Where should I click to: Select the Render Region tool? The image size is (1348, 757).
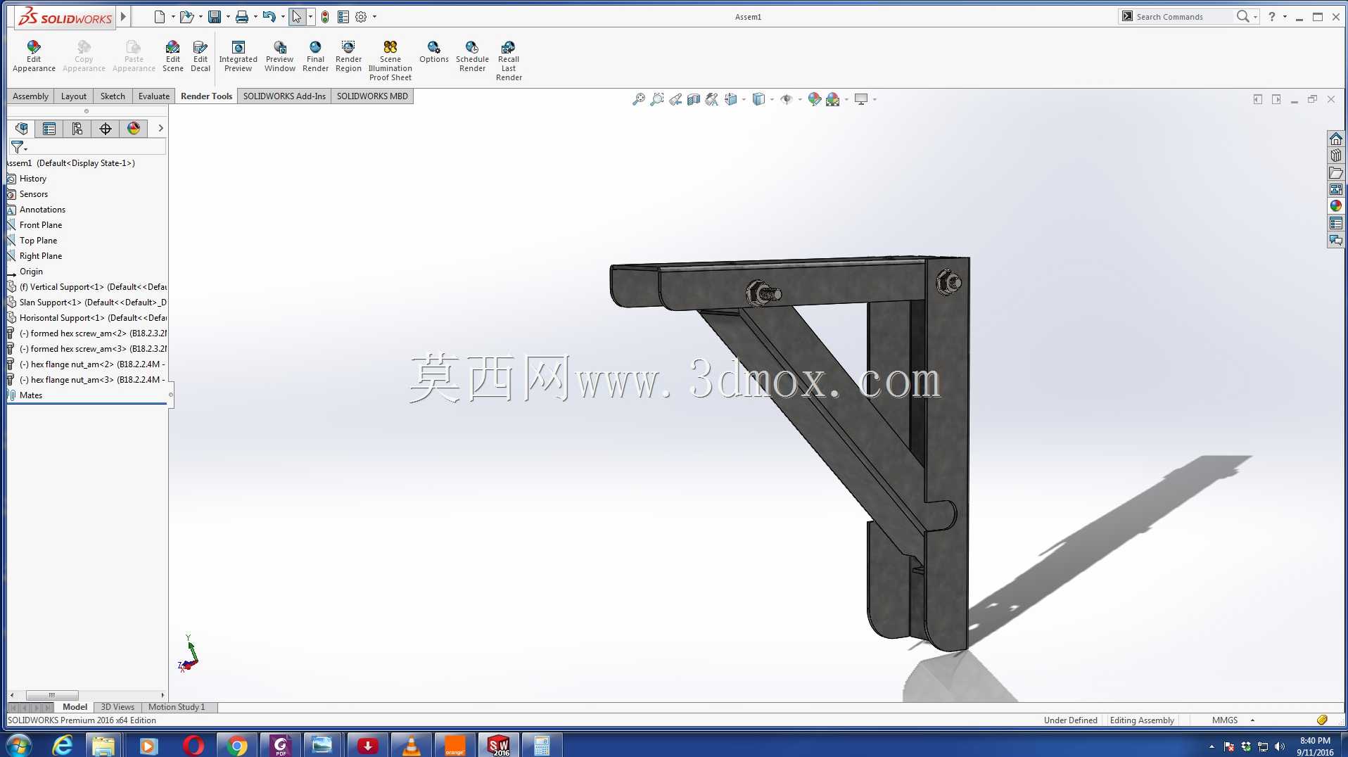348,56
